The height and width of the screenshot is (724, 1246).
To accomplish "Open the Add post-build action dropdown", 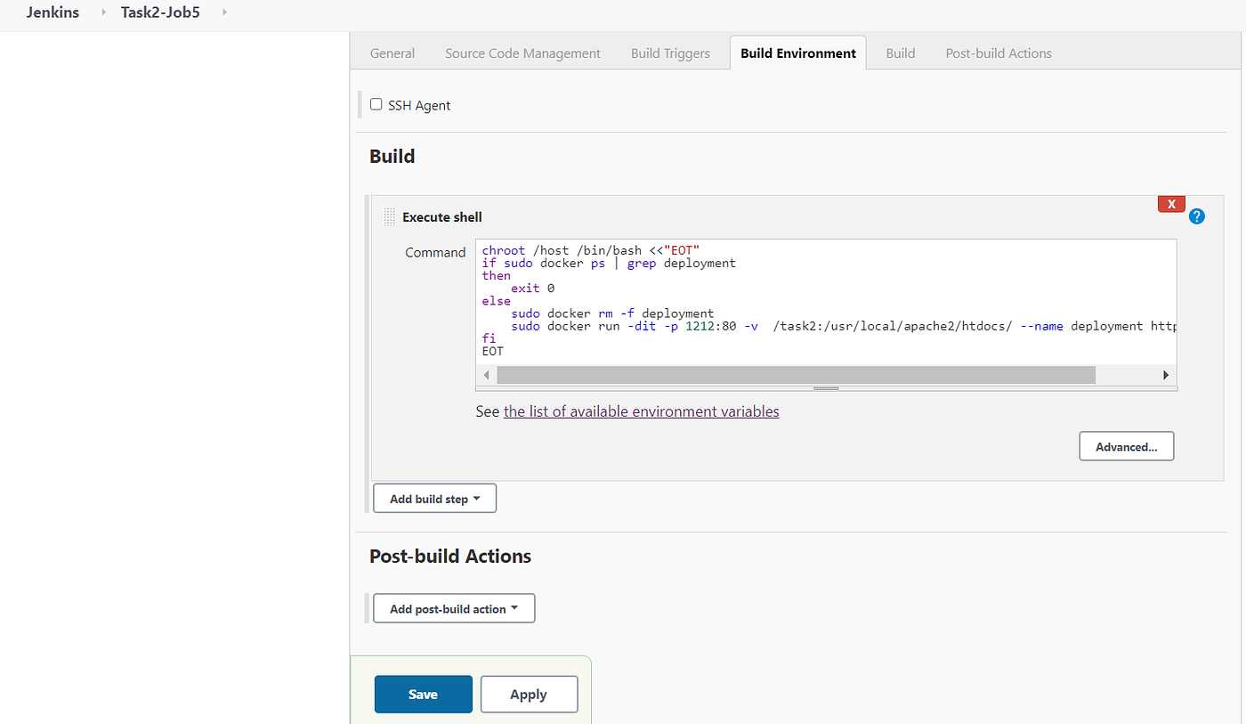I will point(454,607).
